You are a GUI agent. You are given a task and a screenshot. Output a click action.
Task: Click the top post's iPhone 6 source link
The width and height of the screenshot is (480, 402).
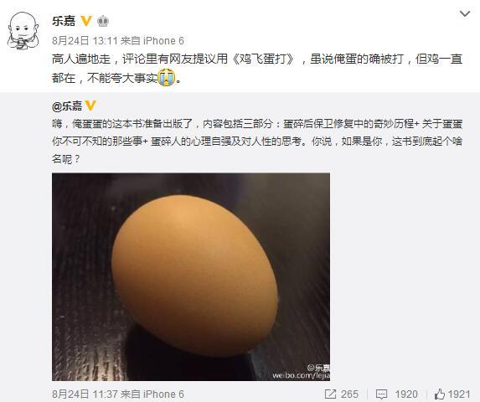pos(163,41)
